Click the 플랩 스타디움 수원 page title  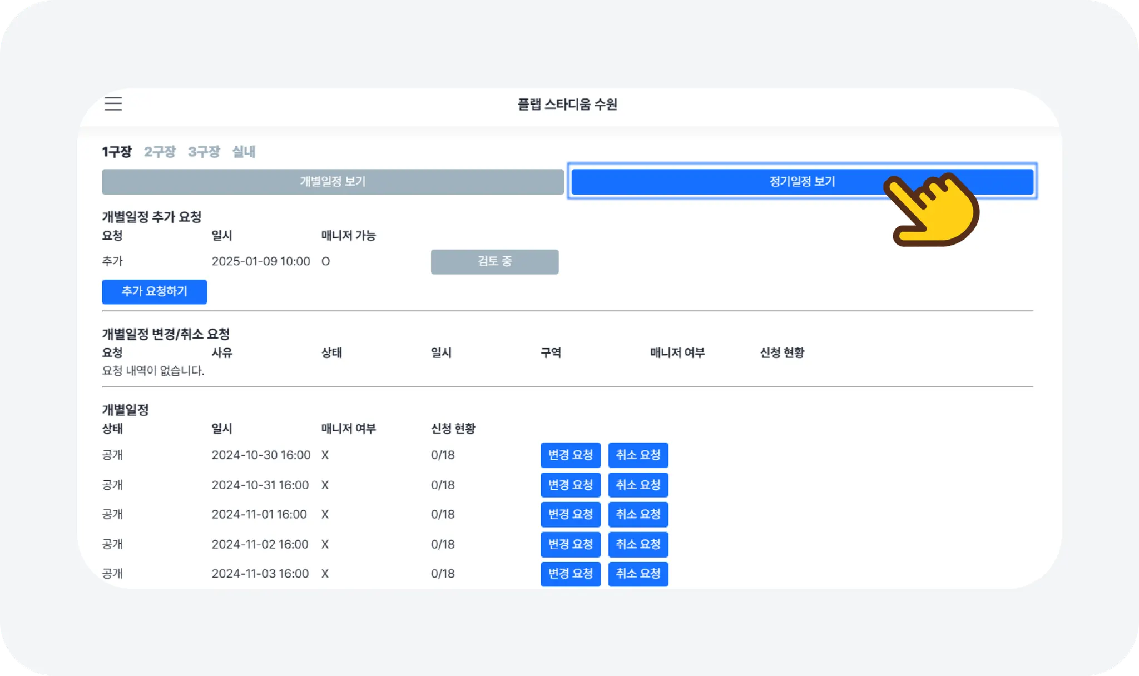pyautogui.click(x=567, y=105)
